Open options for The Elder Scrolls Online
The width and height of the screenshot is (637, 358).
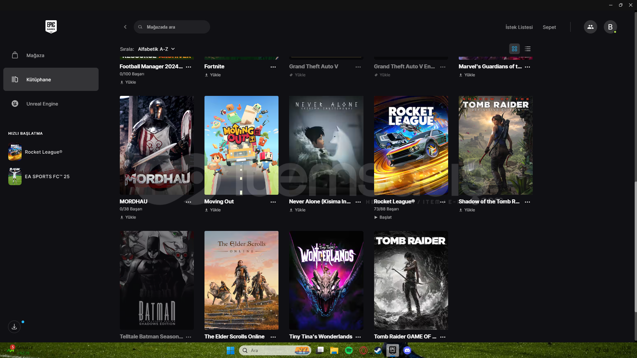(x=273, y=337)
